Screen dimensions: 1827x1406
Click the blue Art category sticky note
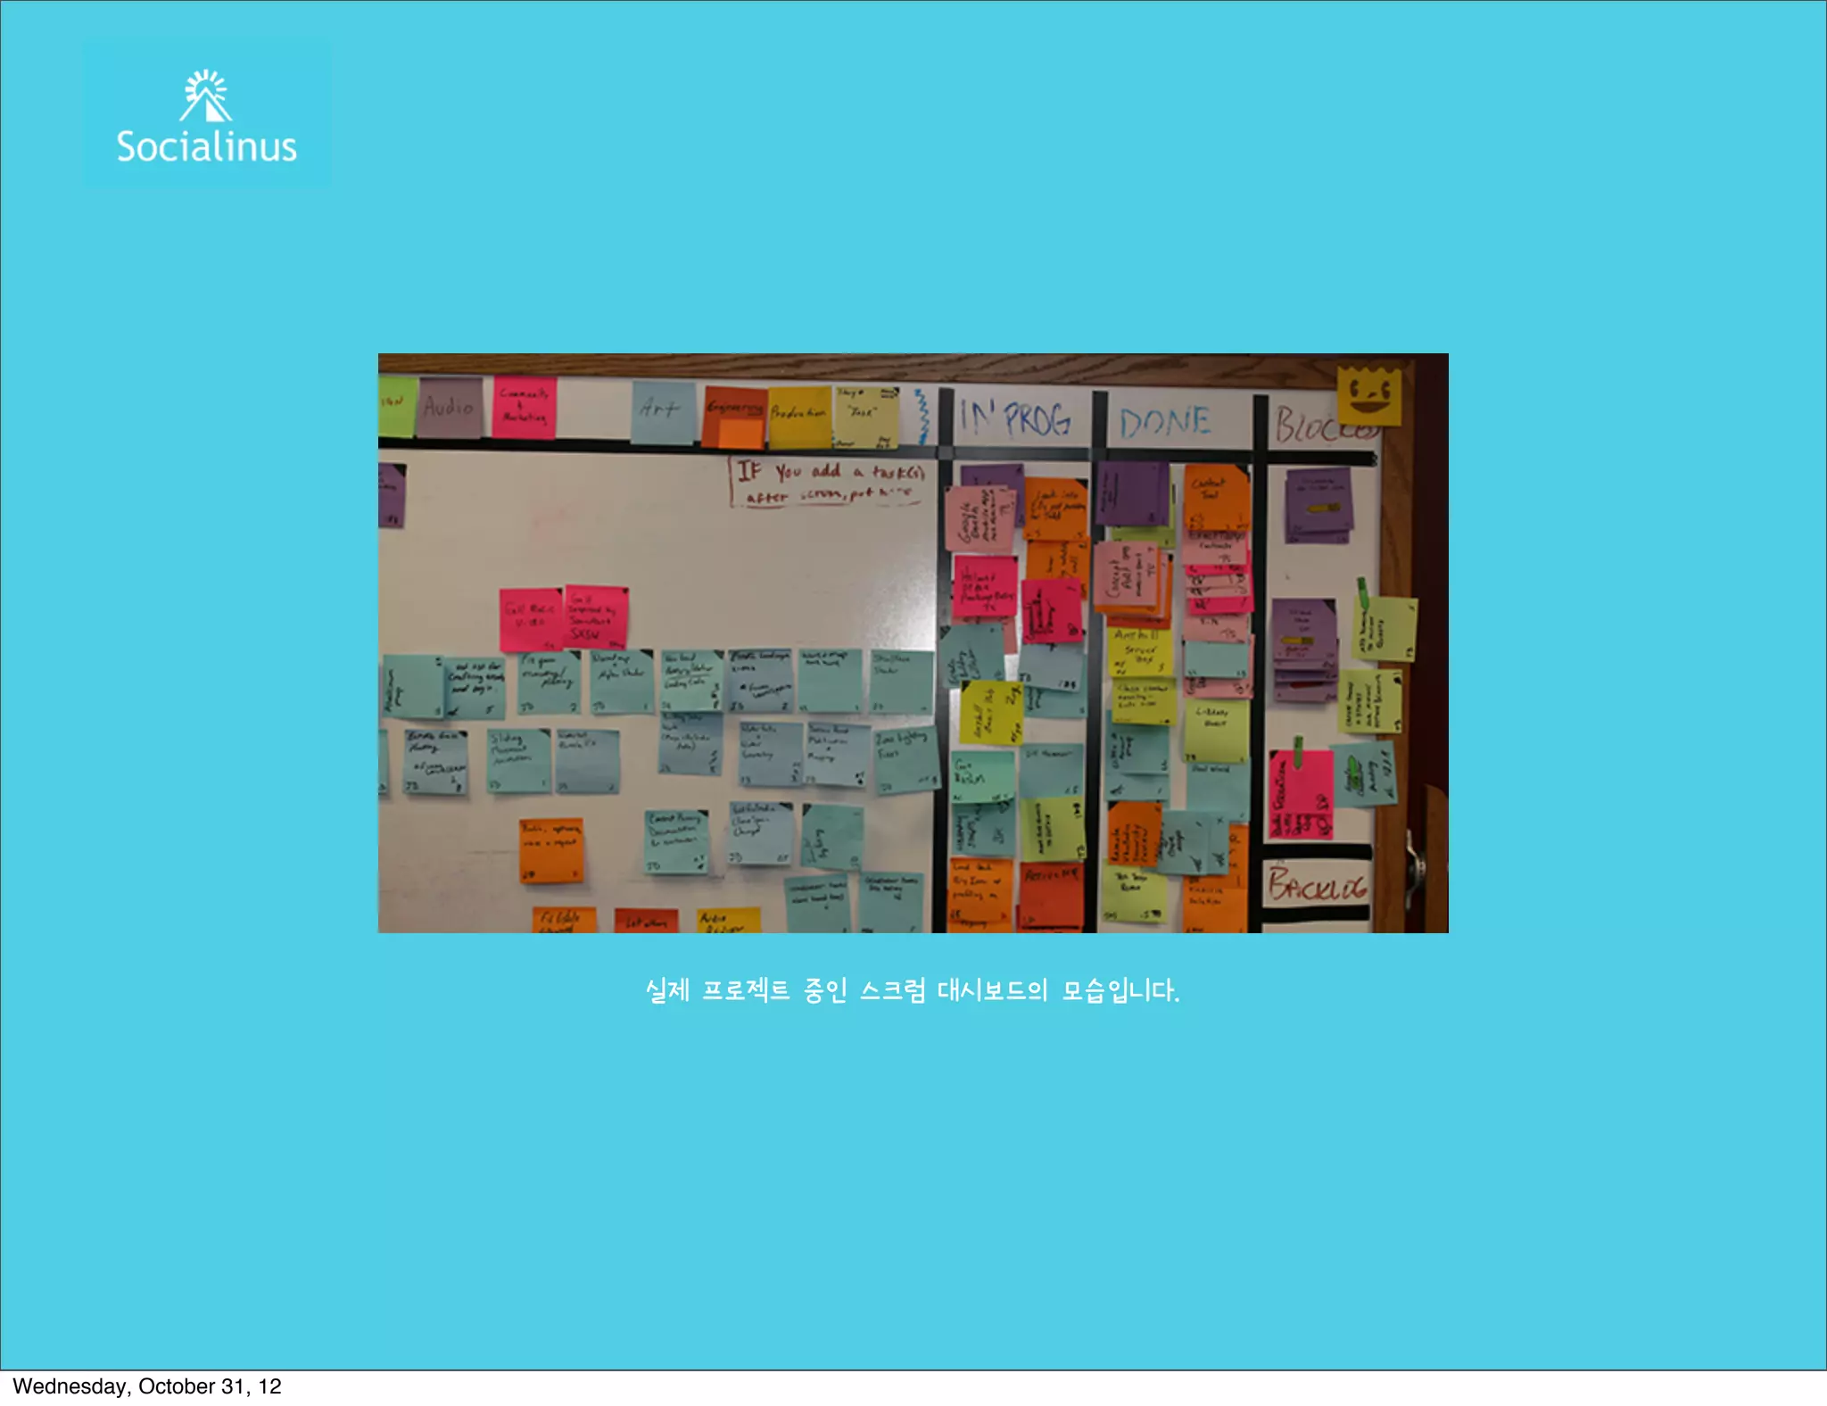pyautogui.click(x=663, y=410)
